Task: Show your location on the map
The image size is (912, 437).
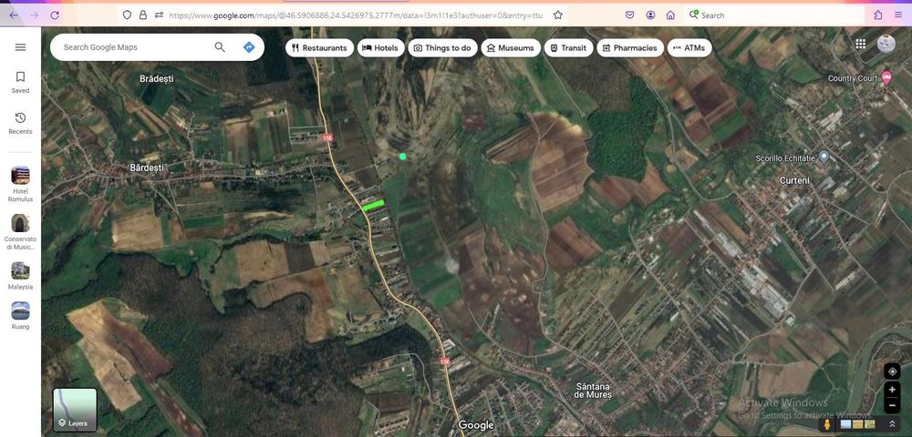Action: tap(892, 371)
